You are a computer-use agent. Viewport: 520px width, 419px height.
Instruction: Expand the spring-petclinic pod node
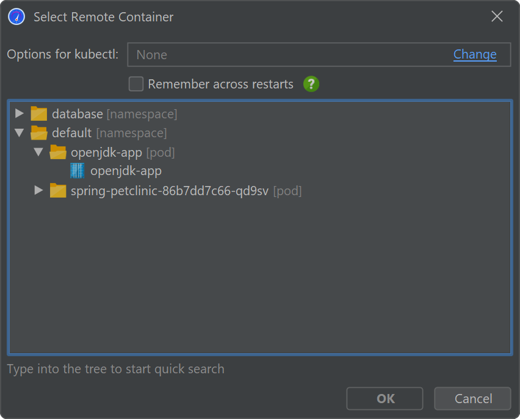pos(38,191)
